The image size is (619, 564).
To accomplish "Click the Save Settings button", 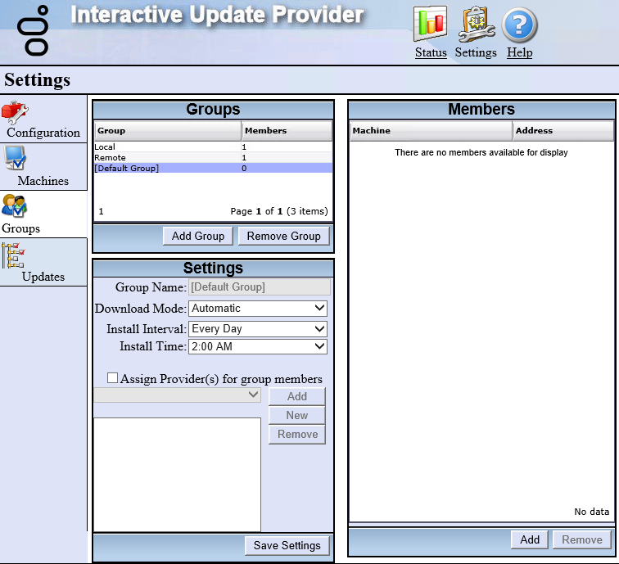I will [287, 545].
